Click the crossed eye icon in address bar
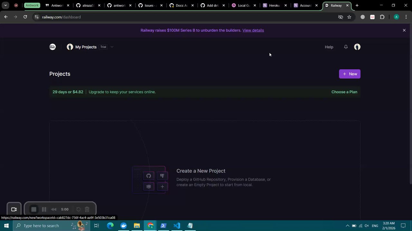The width and height of the screenshot is (412, 231). pyautogui.click(x=341, y=17)
